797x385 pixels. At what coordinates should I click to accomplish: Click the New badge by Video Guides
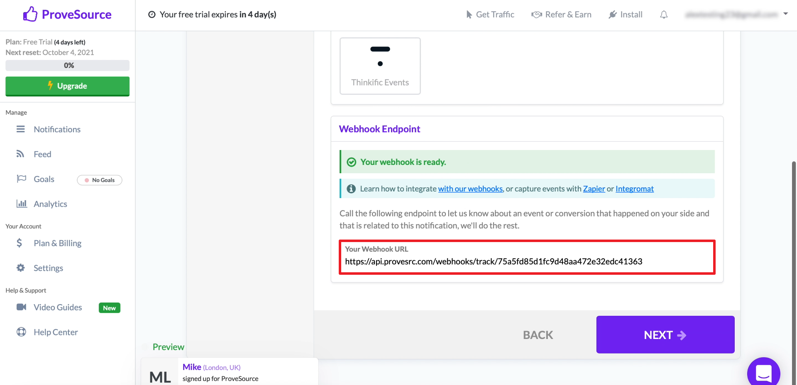110,308
